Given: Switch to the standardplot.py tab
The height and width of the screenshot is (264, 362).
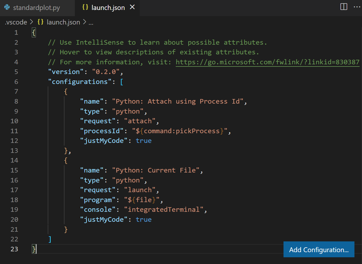Looking at the screenshot, I should [36, 8].
